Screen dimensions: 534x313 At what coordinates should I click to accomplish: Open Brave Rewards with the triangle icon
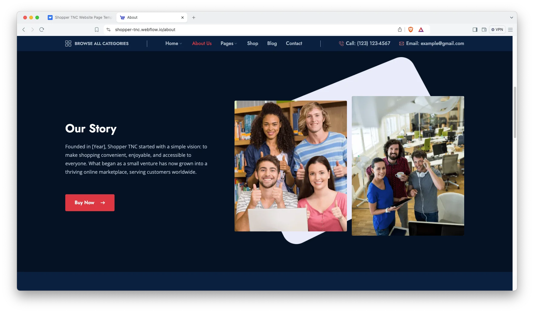[421, 30]
